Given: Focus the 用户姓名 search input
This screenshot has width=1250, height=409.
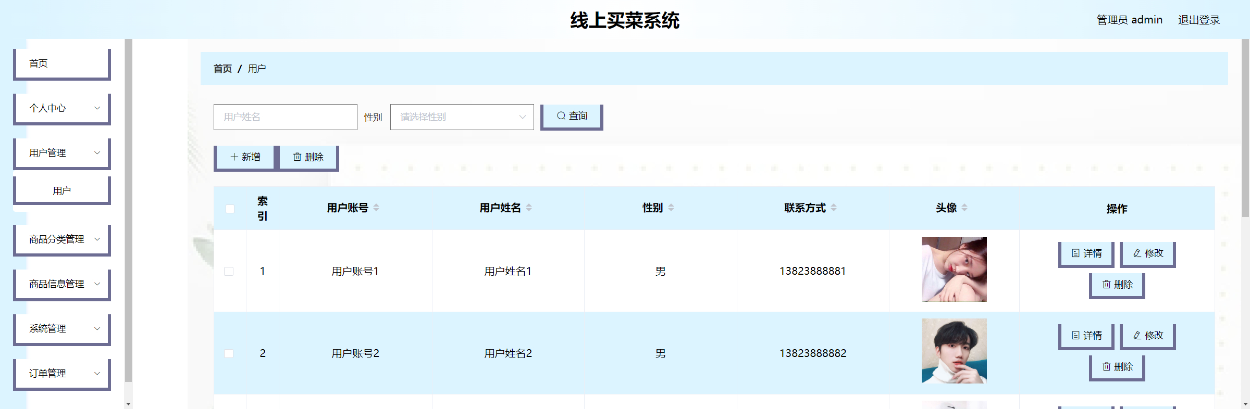Looking at the screenshot, I should pyautogui.click(x=286, y=117).
